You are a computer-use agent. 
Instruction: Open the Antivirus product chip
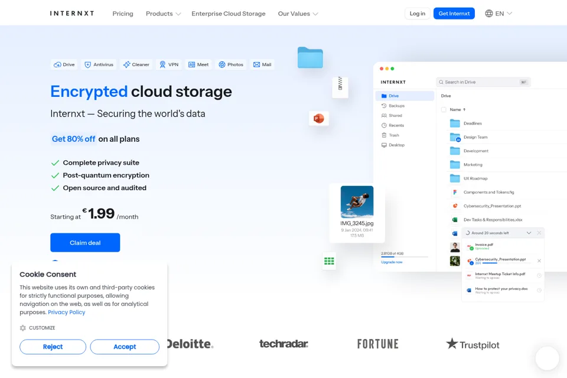99,64
